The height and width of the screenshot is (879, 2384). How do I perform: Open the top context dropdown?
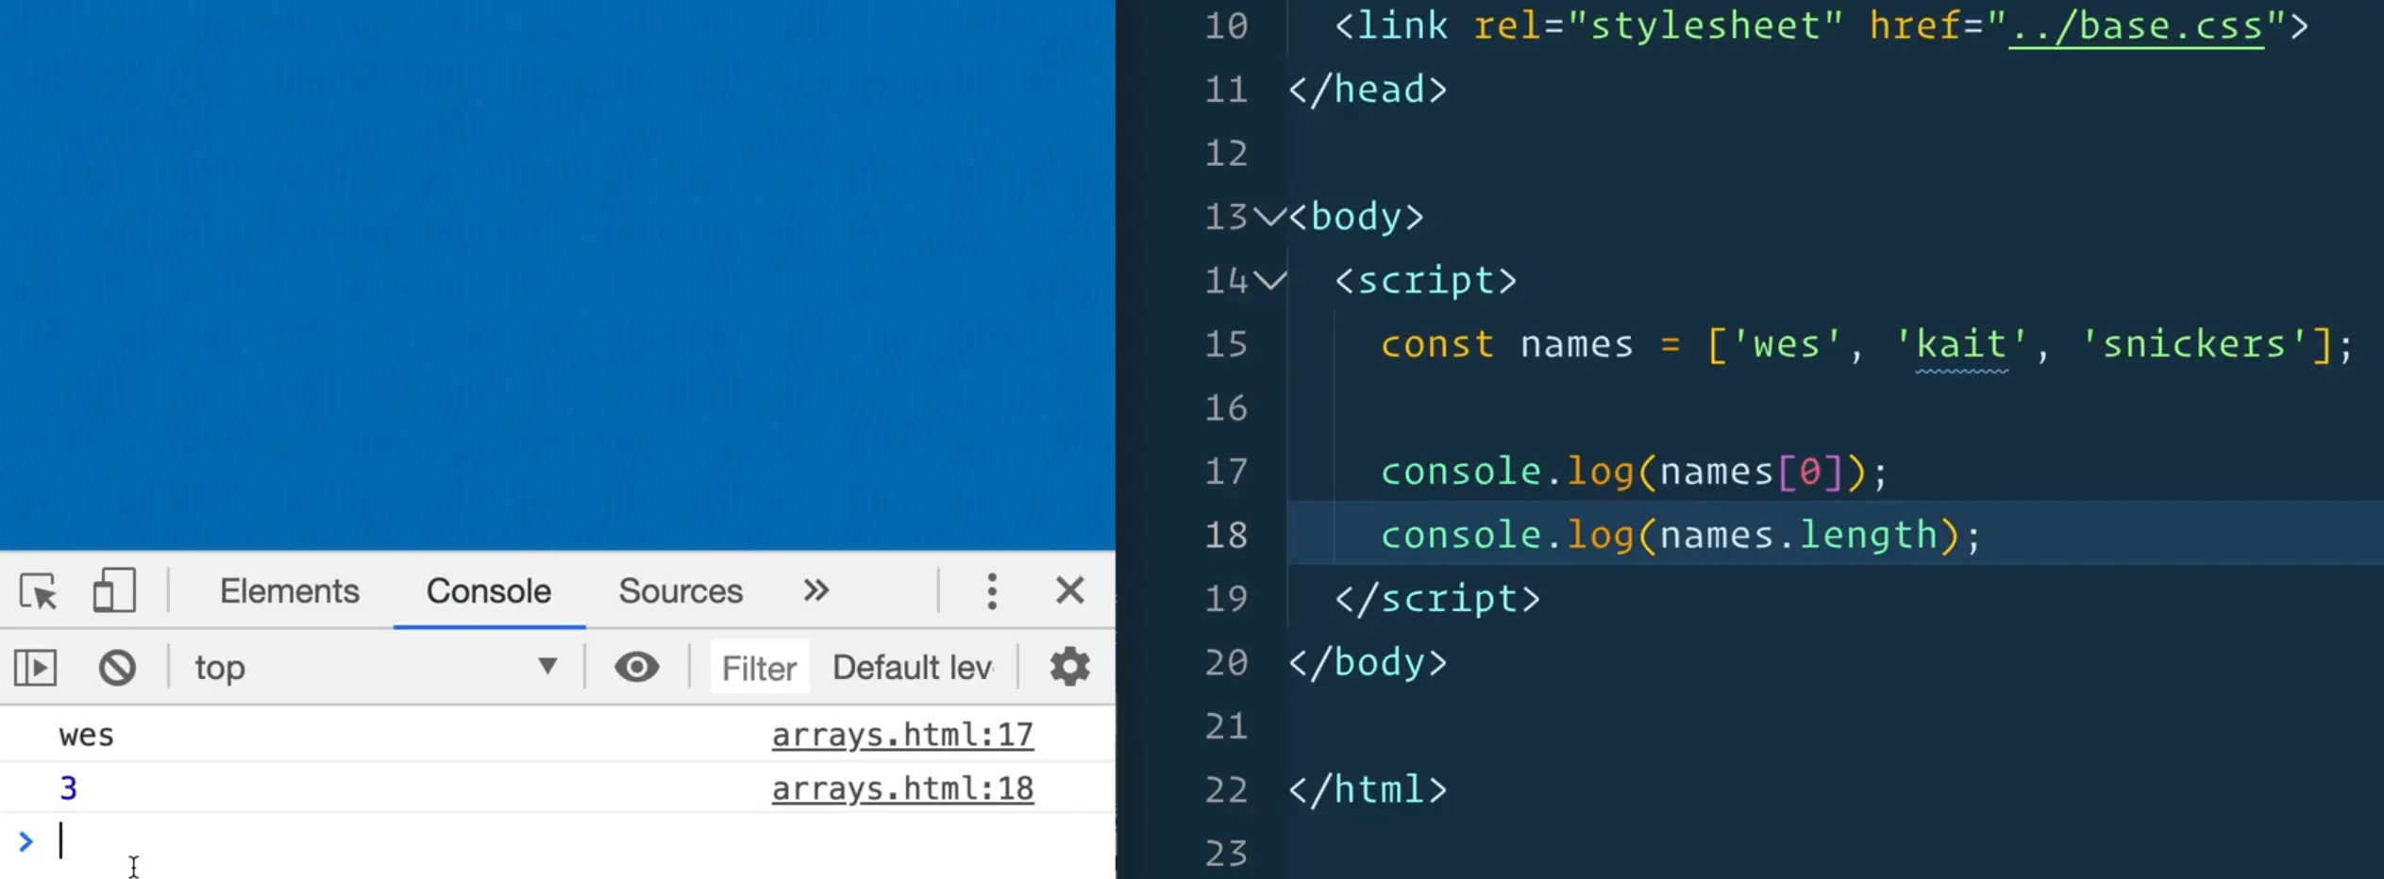tap(375, 668)
